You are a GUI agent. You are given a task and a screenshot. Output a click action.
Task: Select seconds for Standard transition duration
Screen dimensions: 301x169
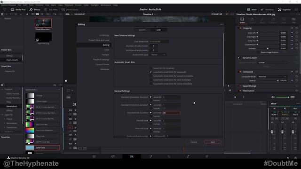coord(150,105)
